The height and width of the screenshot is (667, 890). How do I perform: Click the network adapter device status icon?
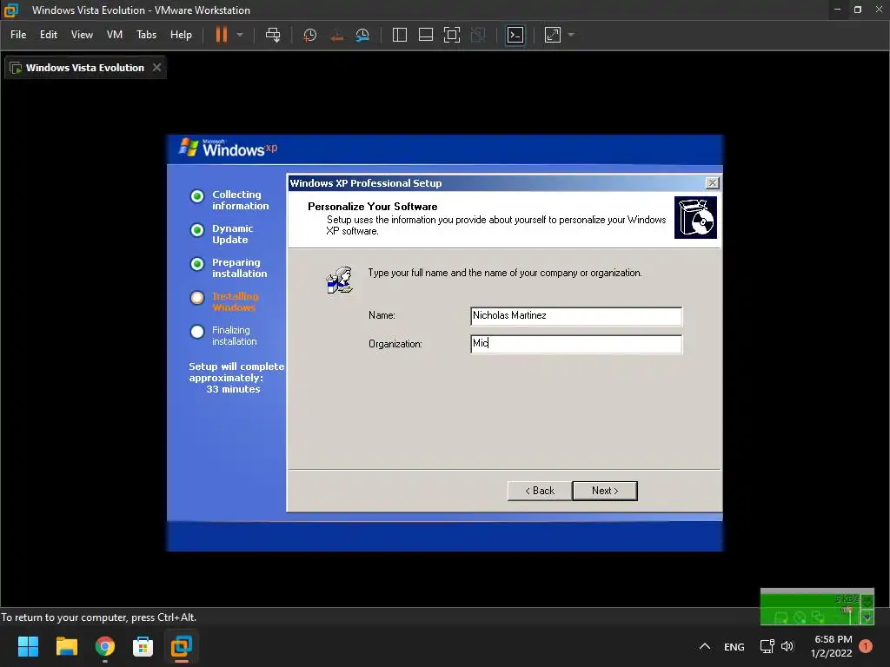pyautogui.click(x=818, y=617)
